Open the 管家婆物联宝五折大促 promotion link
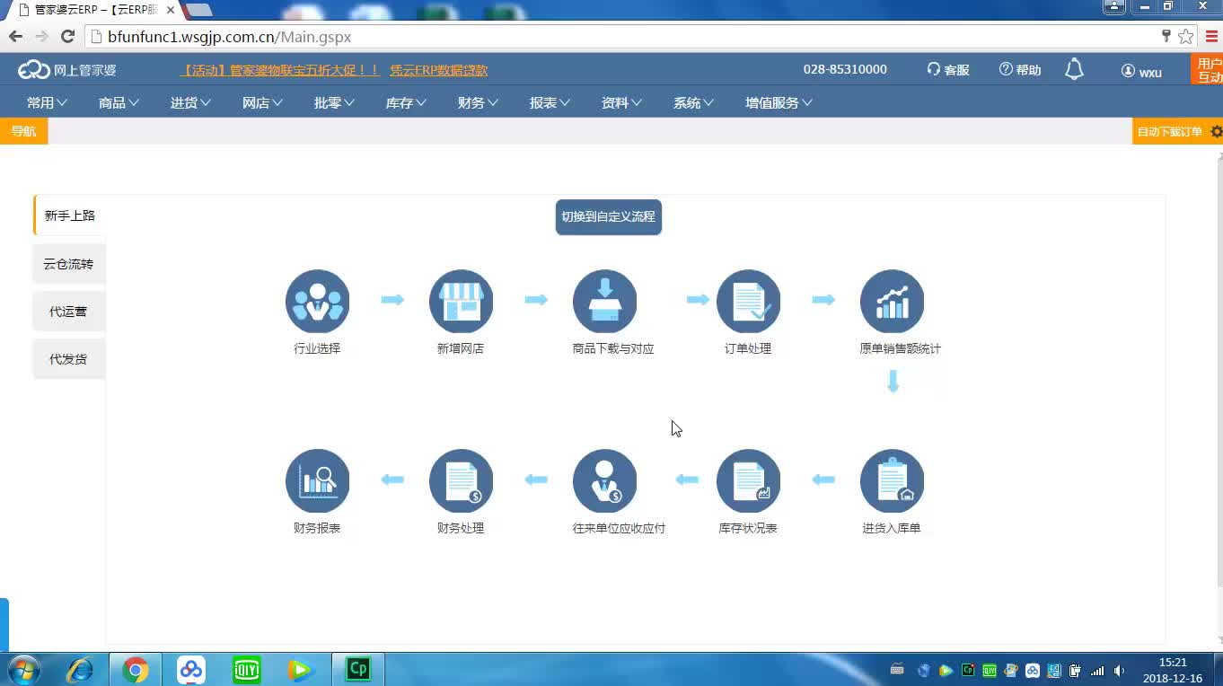This screenshot has width=1223, height=686. pyautogui.click(x=280, y=70)
